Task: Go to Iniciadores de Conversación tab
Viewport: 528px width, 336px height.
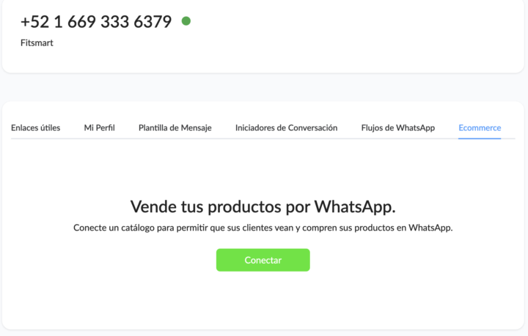Action: click(286, 127)
